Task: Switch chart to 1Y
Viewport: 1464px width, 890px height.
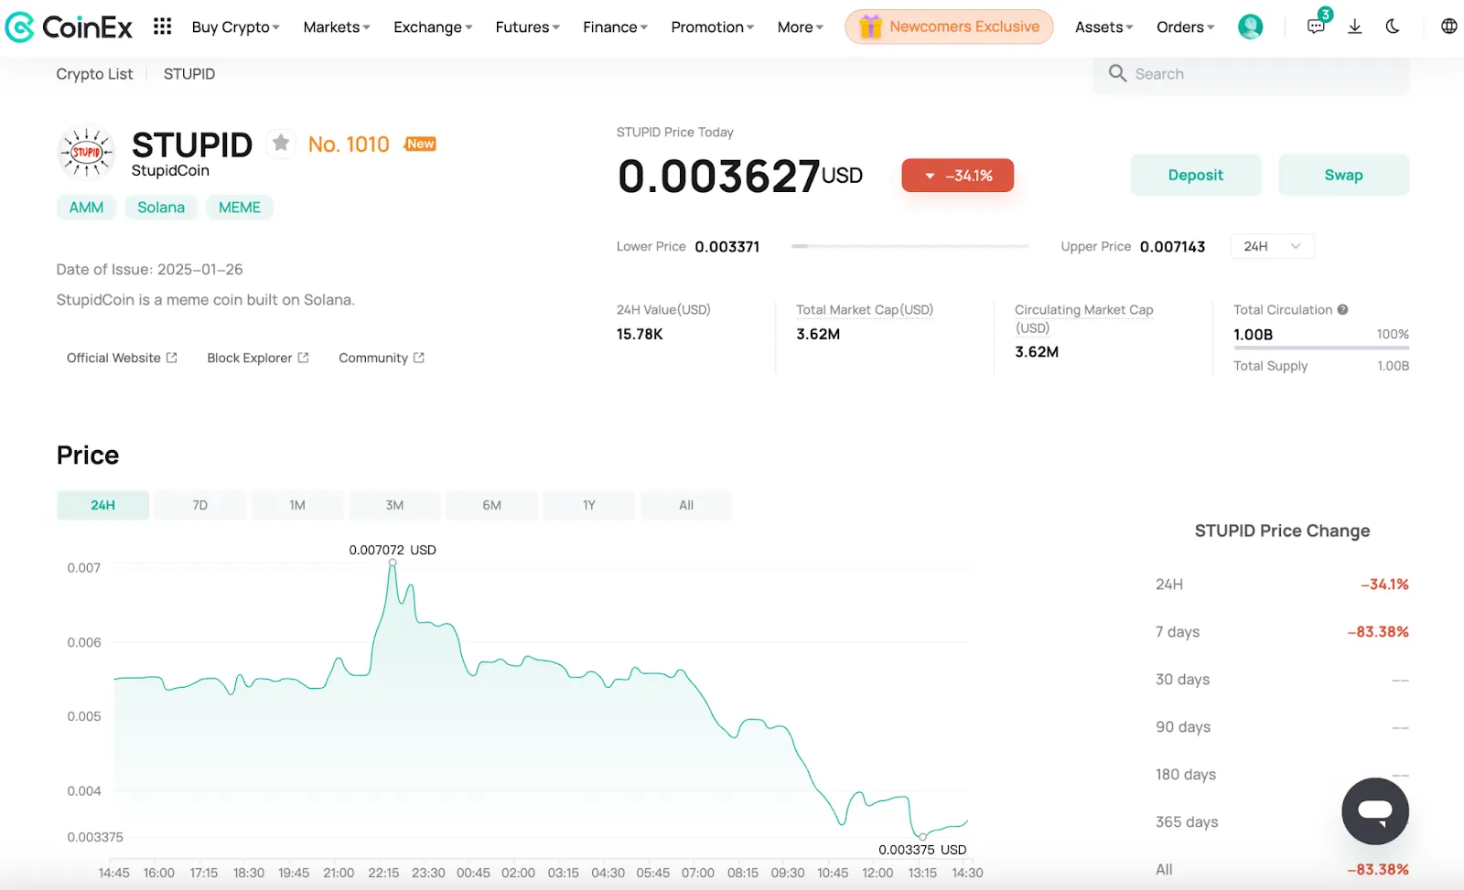Action: 589,505
